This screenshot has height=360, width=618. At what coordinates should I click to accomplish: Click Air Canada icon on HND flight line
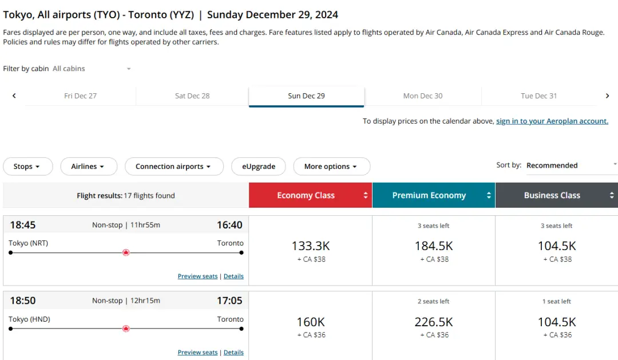click(x=126, y=329)
